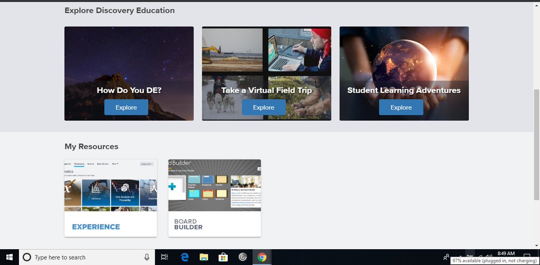Open Task View on the taskbar
540x265 pixels.
(x=164, y=257)
